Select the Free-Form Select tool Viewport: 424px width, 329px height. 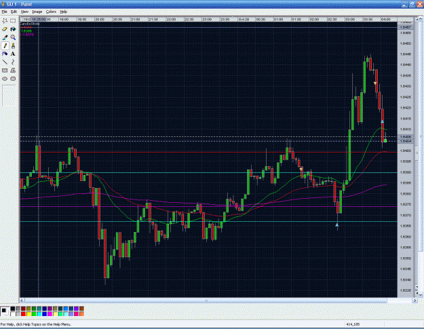click(x=5, y=20)
